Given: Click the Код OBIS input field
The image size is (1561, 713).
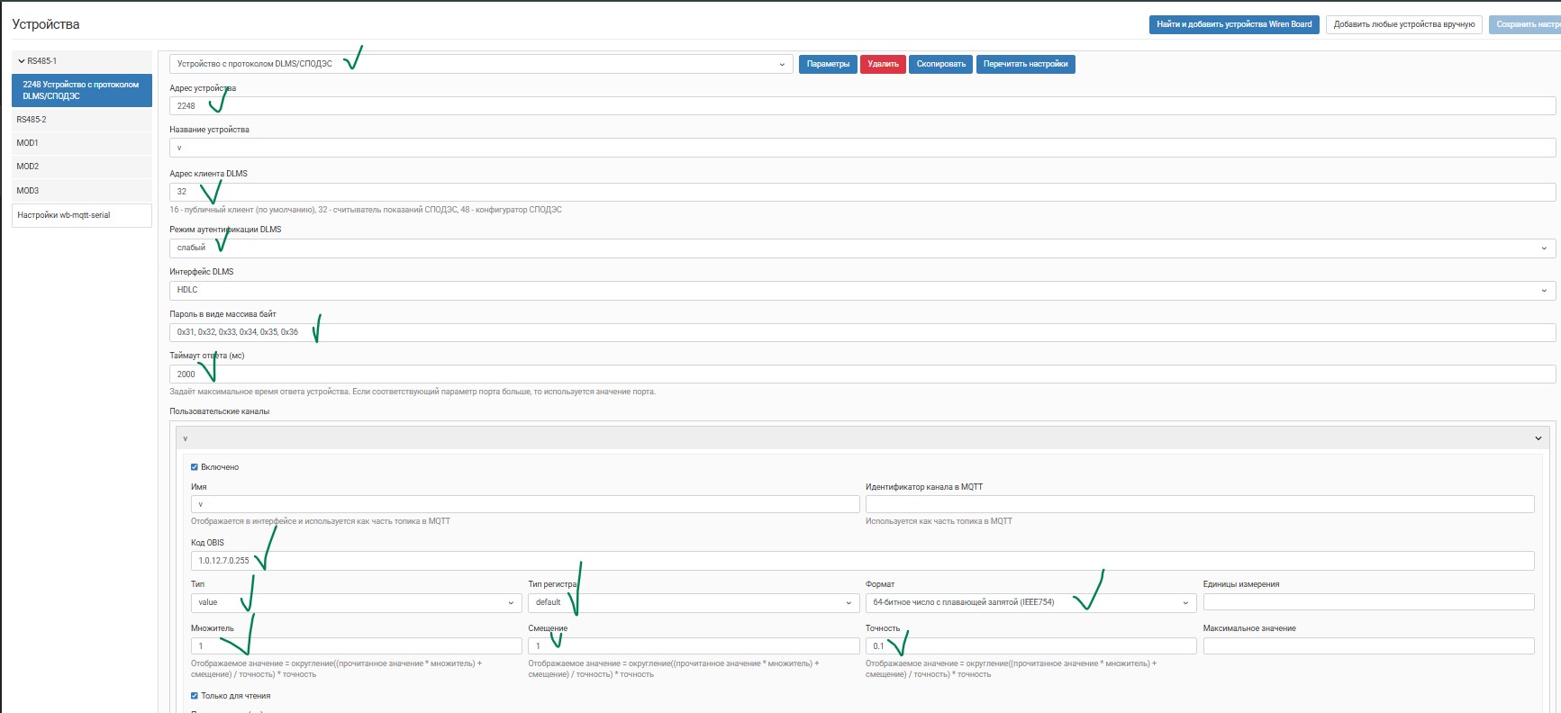Looking at the screenshot, I should click(862, 561).
